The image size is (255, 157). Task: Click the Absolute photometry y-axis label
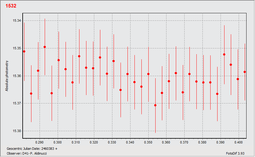tap(7, 76)
